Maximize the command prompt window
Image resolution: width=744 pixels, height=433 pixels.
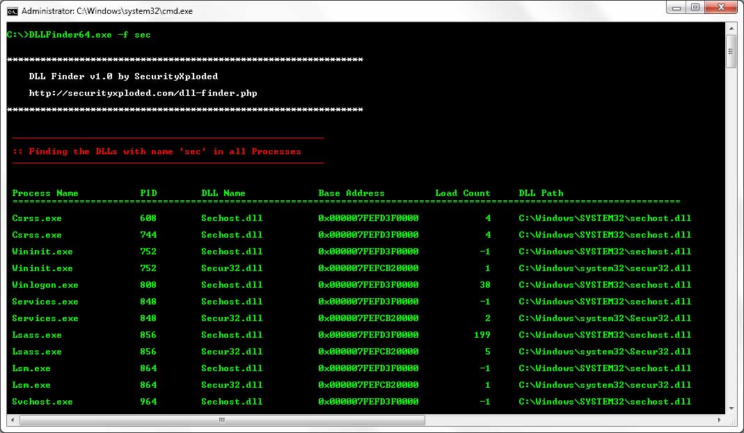click(x=695, y=8)
